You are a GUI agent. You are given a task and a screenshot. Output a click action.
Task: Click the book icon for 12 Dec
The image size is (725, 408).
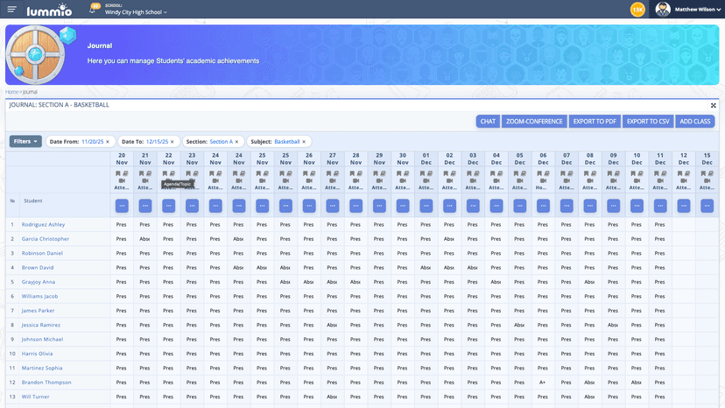[x=687, y=173]
